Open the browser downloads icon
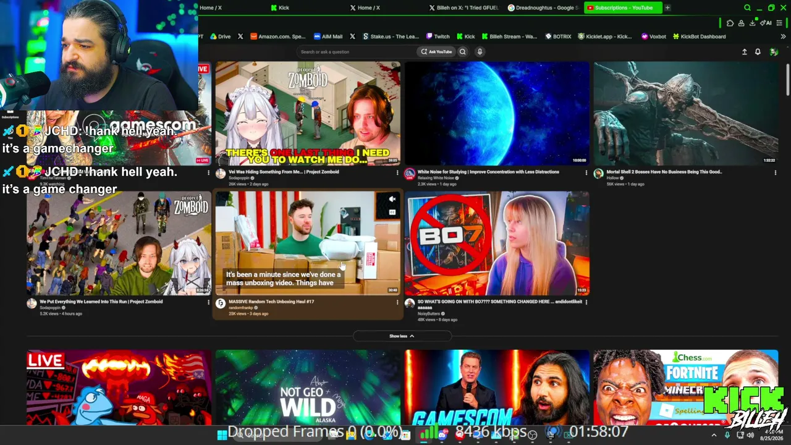This screenshot has height=445, width=791. (x=752, y=23)
